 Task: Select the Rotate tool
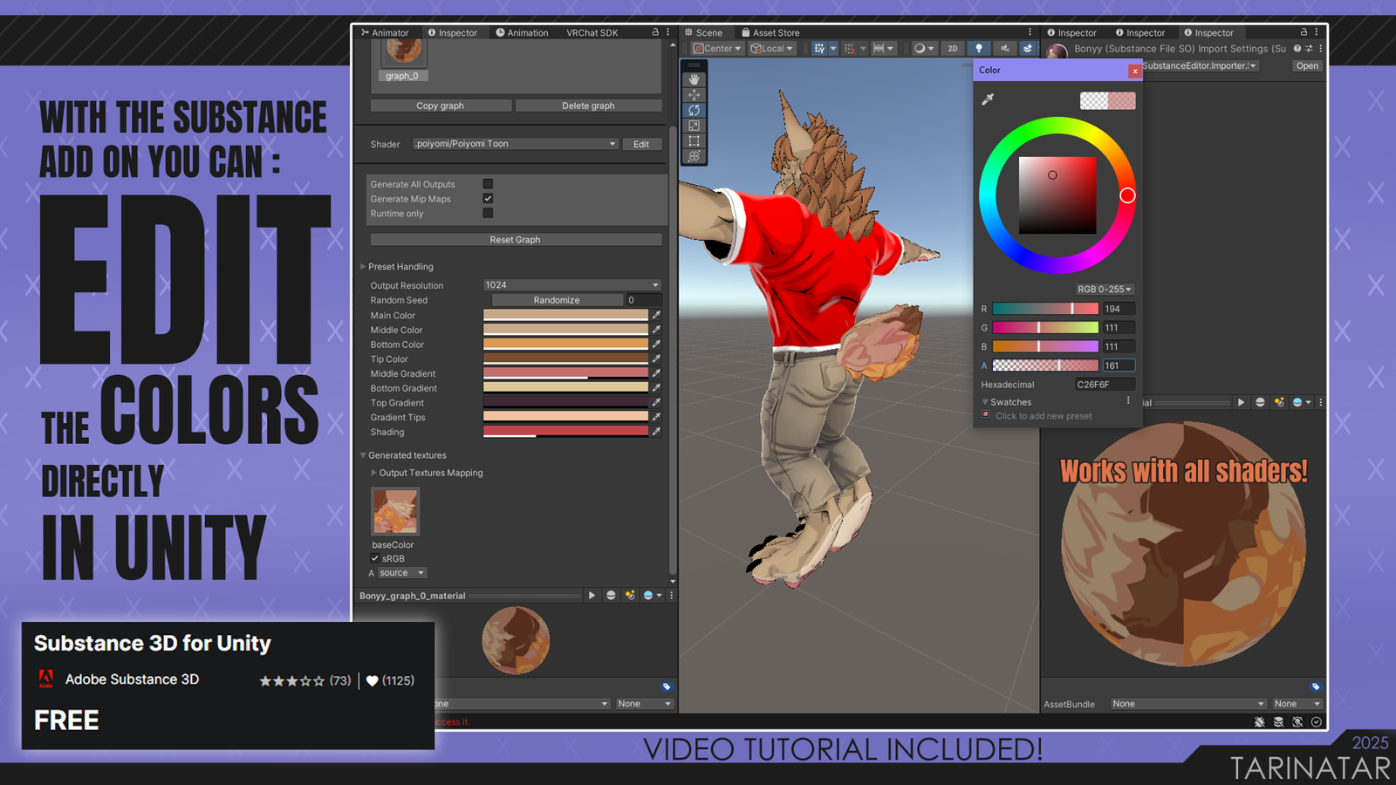point(694,111)
